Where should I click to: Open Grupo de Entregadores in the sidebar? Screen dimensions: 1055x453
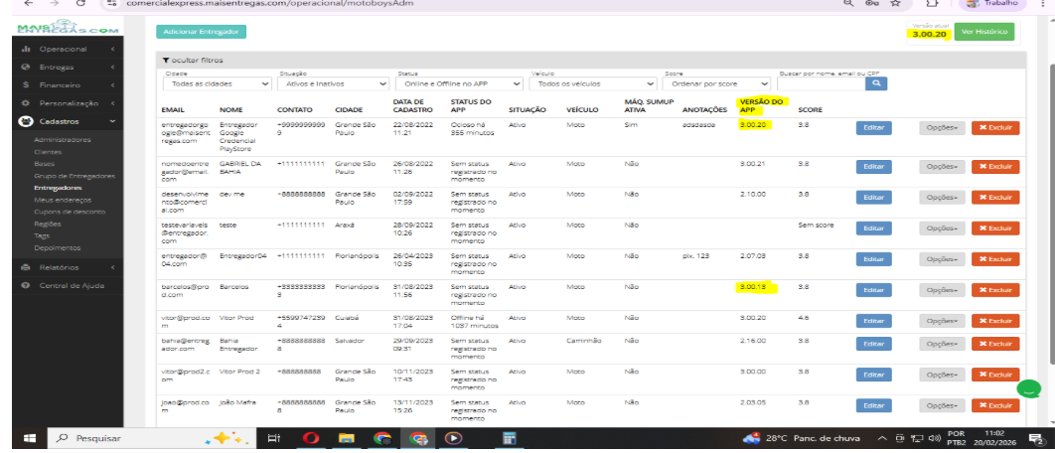[x=75, y=177]
